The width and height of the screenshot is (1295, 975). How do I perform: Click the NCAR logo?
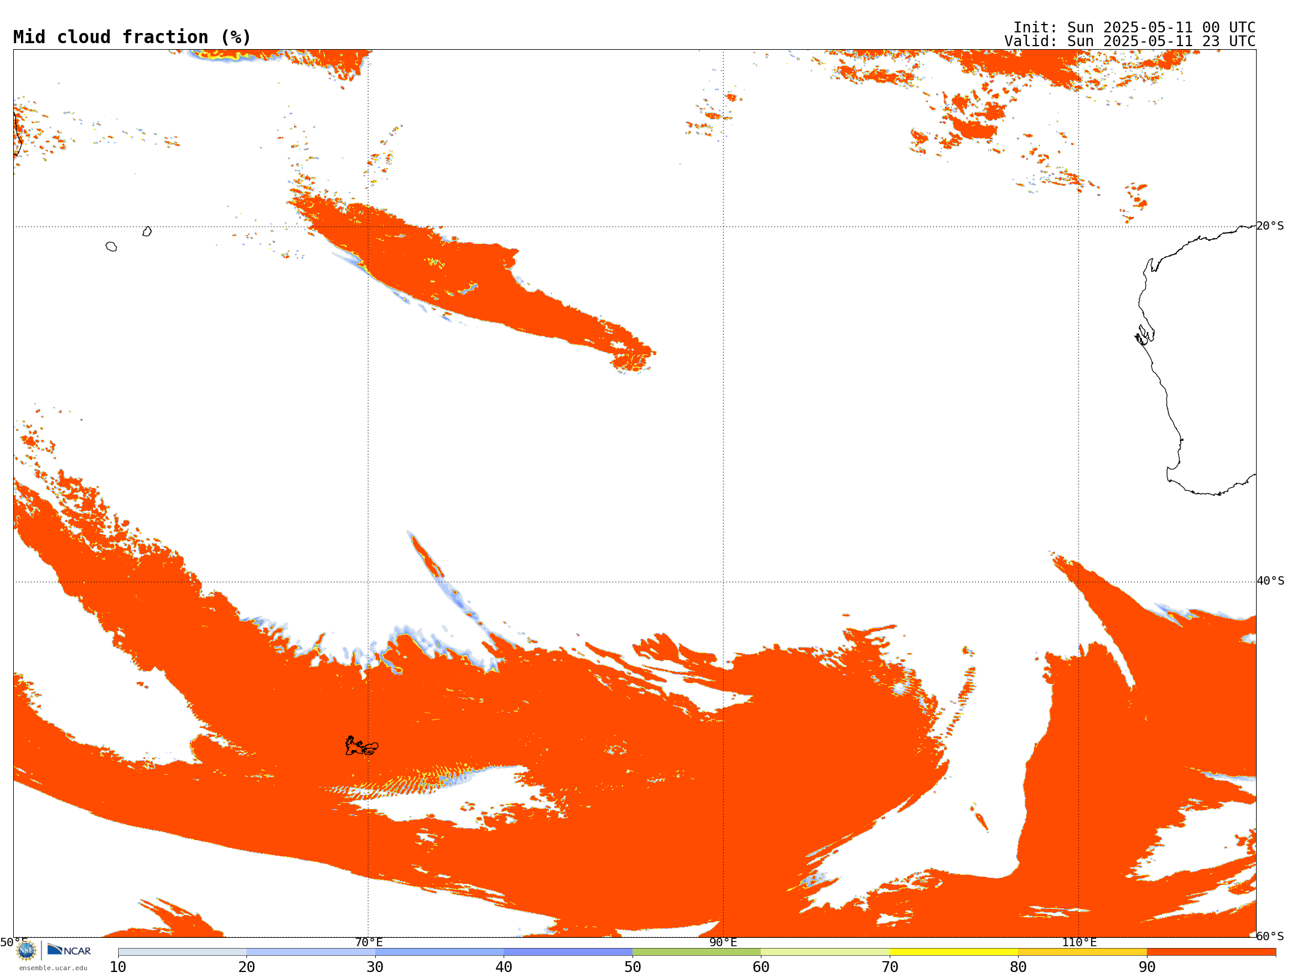coord(69,950)
